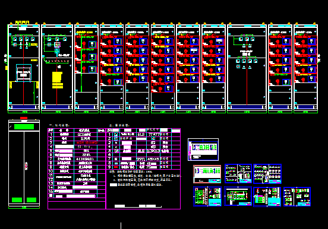328x229 pixels.
Task: Click the red indicator atop the standalone cabinet door
Action: [x=24, y=118]
